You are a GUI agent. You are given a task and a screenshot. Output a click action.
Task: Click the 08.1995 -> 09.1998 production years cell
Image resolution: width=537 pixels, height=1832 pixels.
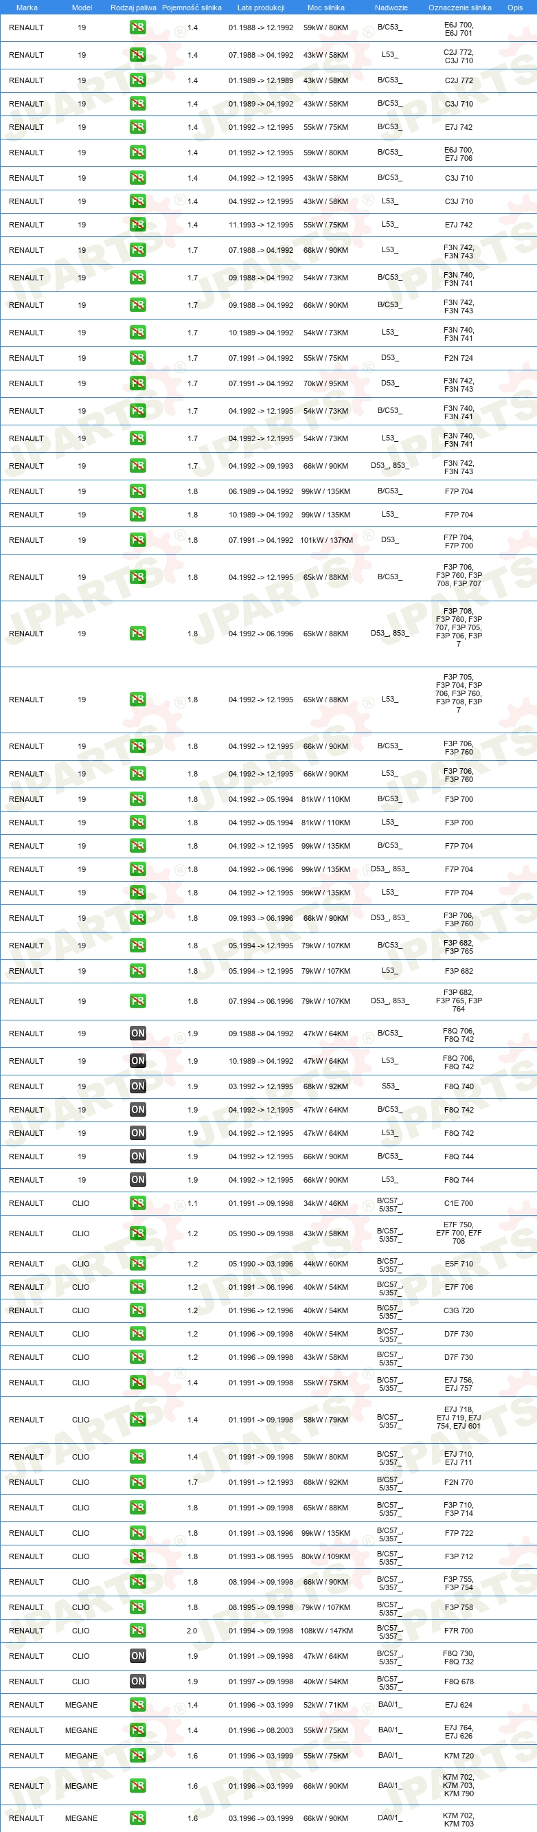(261, 1607)
